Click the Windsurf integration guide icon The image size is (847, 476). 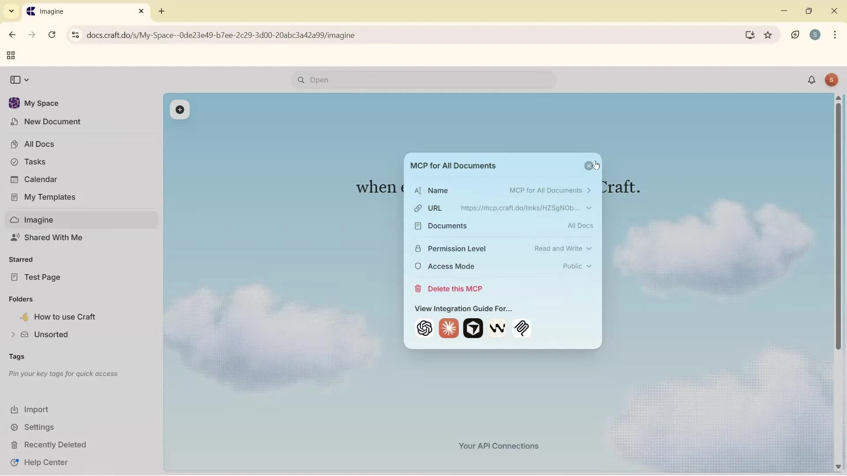(x=497, y=328)
